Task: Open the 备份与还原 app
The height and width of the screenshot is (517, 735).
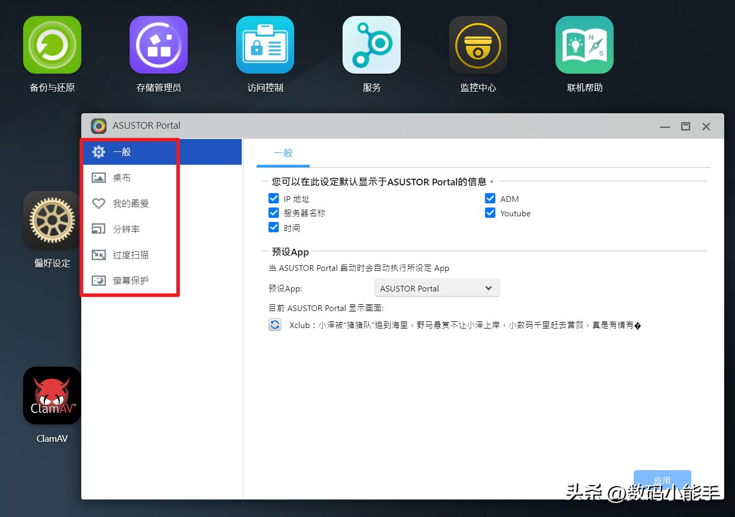Action: pyautogui.click(x=52, y=45)
